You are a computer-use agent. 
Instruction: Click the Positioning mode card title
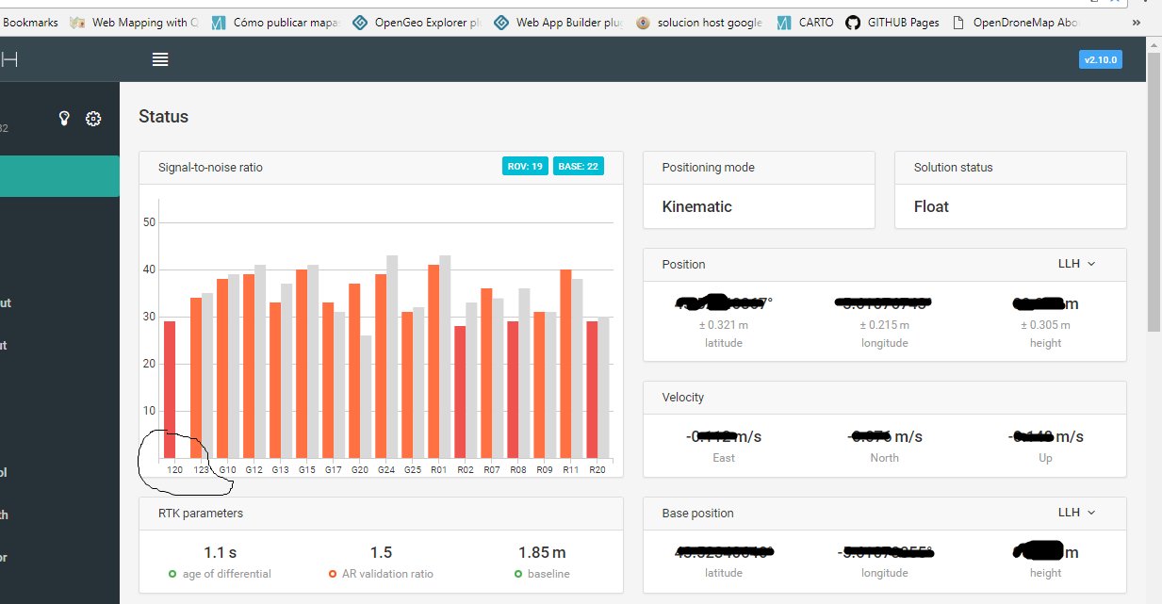tap(708, 168)
